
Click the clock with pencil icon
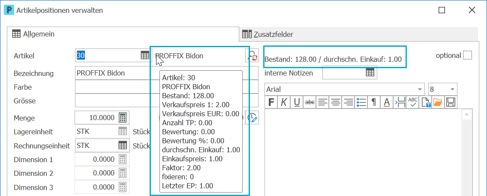click(x=253, y=118)
